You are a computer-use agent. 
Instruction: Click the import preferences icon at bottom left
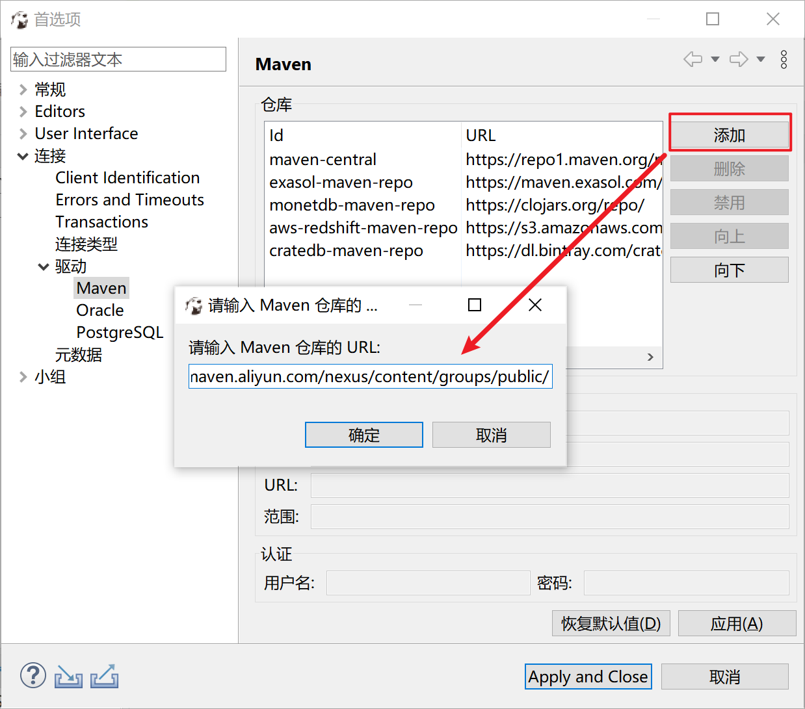[x=68, y=677]
